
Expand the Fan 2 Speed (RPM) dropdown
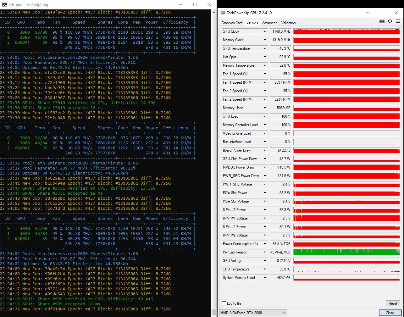pyautogui.click(x=265, y=99)
